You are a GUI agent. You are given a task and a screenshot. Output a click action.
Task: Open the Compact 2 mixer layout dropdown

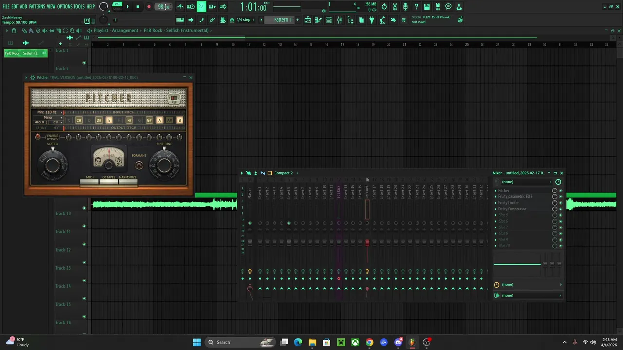click(x=283, y=173)
